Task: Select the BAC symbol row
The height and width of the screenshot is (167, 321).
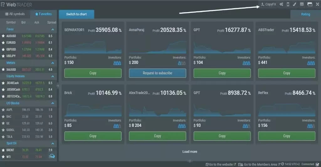Action: tap(29, 117)
